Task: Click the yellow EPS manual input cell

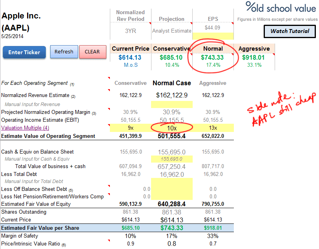Action: pyautogui.click(x=213, y=36)
